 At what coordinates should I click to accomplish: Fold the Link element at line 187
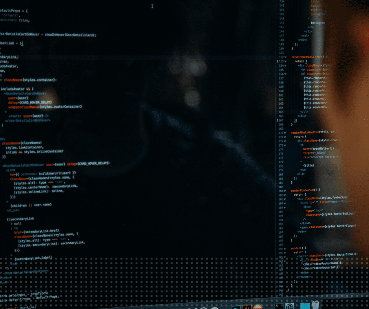tap(285, 204)
